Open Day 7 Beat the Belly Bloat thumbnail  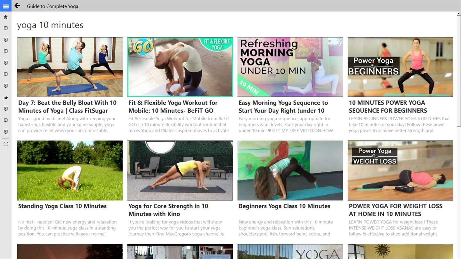(70, 67)
